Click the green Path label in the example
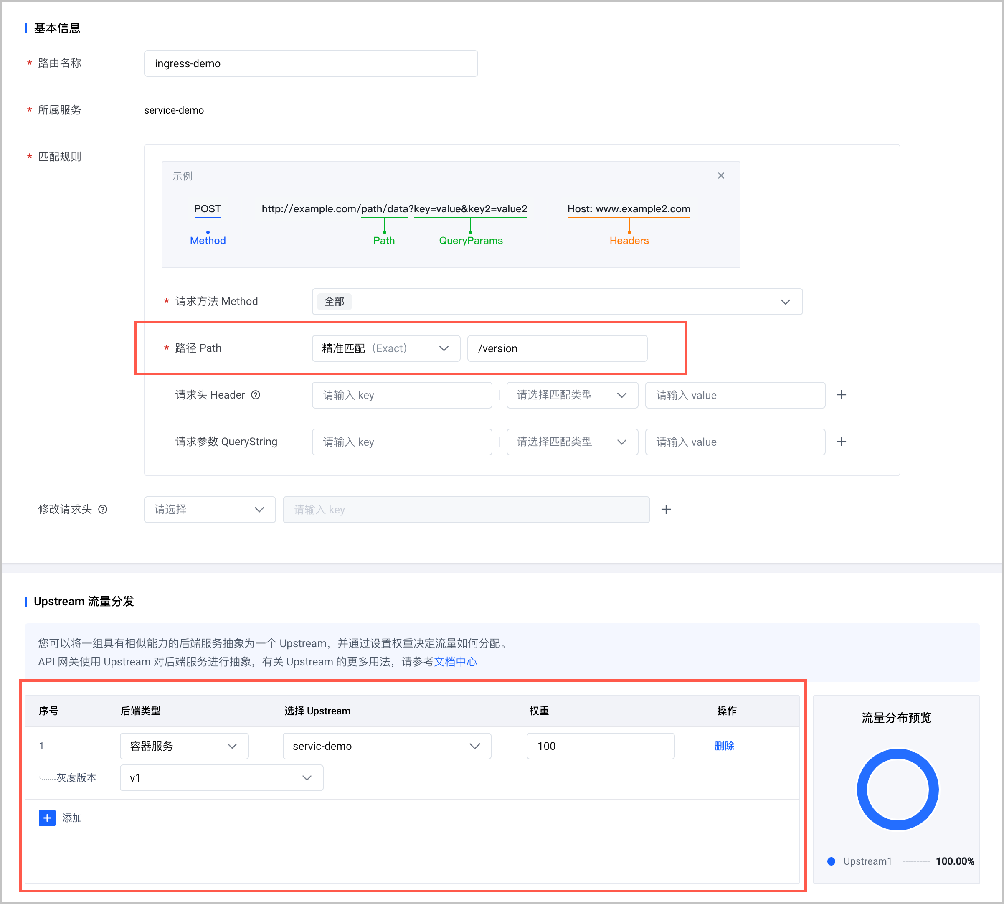The width and height of the screenshot is (1004, 904). [384, 240]
